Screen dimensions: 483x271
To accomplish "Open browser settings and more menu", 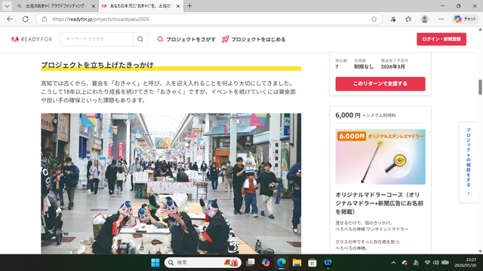I will tap(441, 19).
